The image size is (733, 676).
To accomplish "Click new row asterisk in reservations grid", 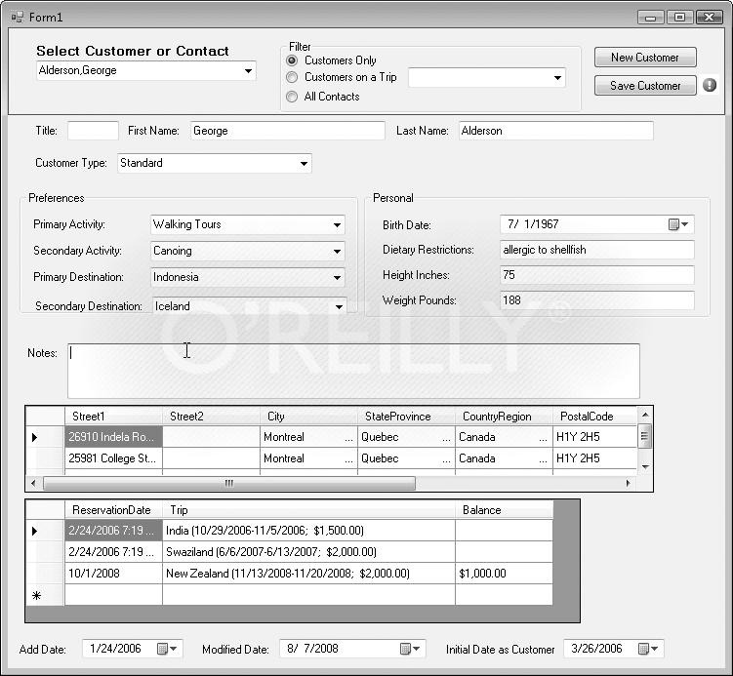I will [x=36, y=596].
